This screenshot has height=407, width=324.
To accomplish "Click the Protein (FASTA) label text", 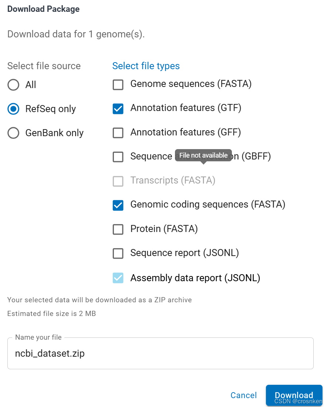I will point(164,229).
